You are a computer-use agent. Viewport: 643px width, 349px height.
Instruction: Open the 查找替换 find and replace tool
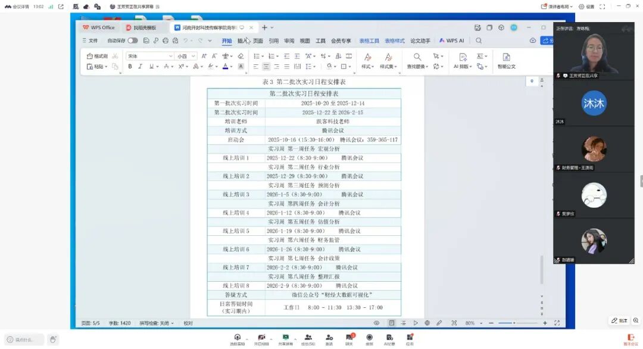click(417, 61)
